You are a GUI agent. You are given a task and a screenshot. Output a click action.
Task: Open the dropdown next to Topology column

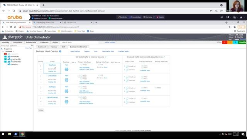(x=73, y=62)
